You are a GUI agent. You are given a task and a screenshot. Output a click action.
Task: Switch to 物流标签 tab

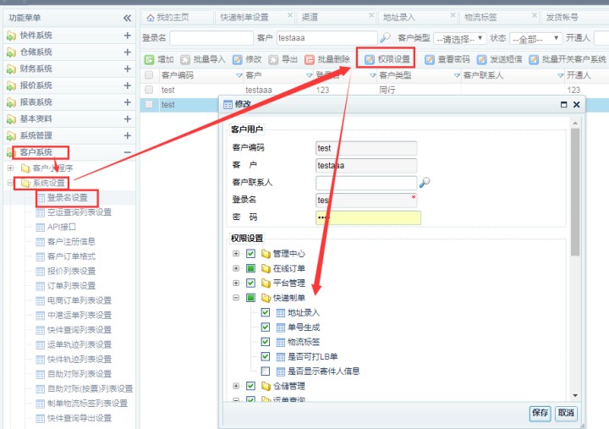click(480, 18)
